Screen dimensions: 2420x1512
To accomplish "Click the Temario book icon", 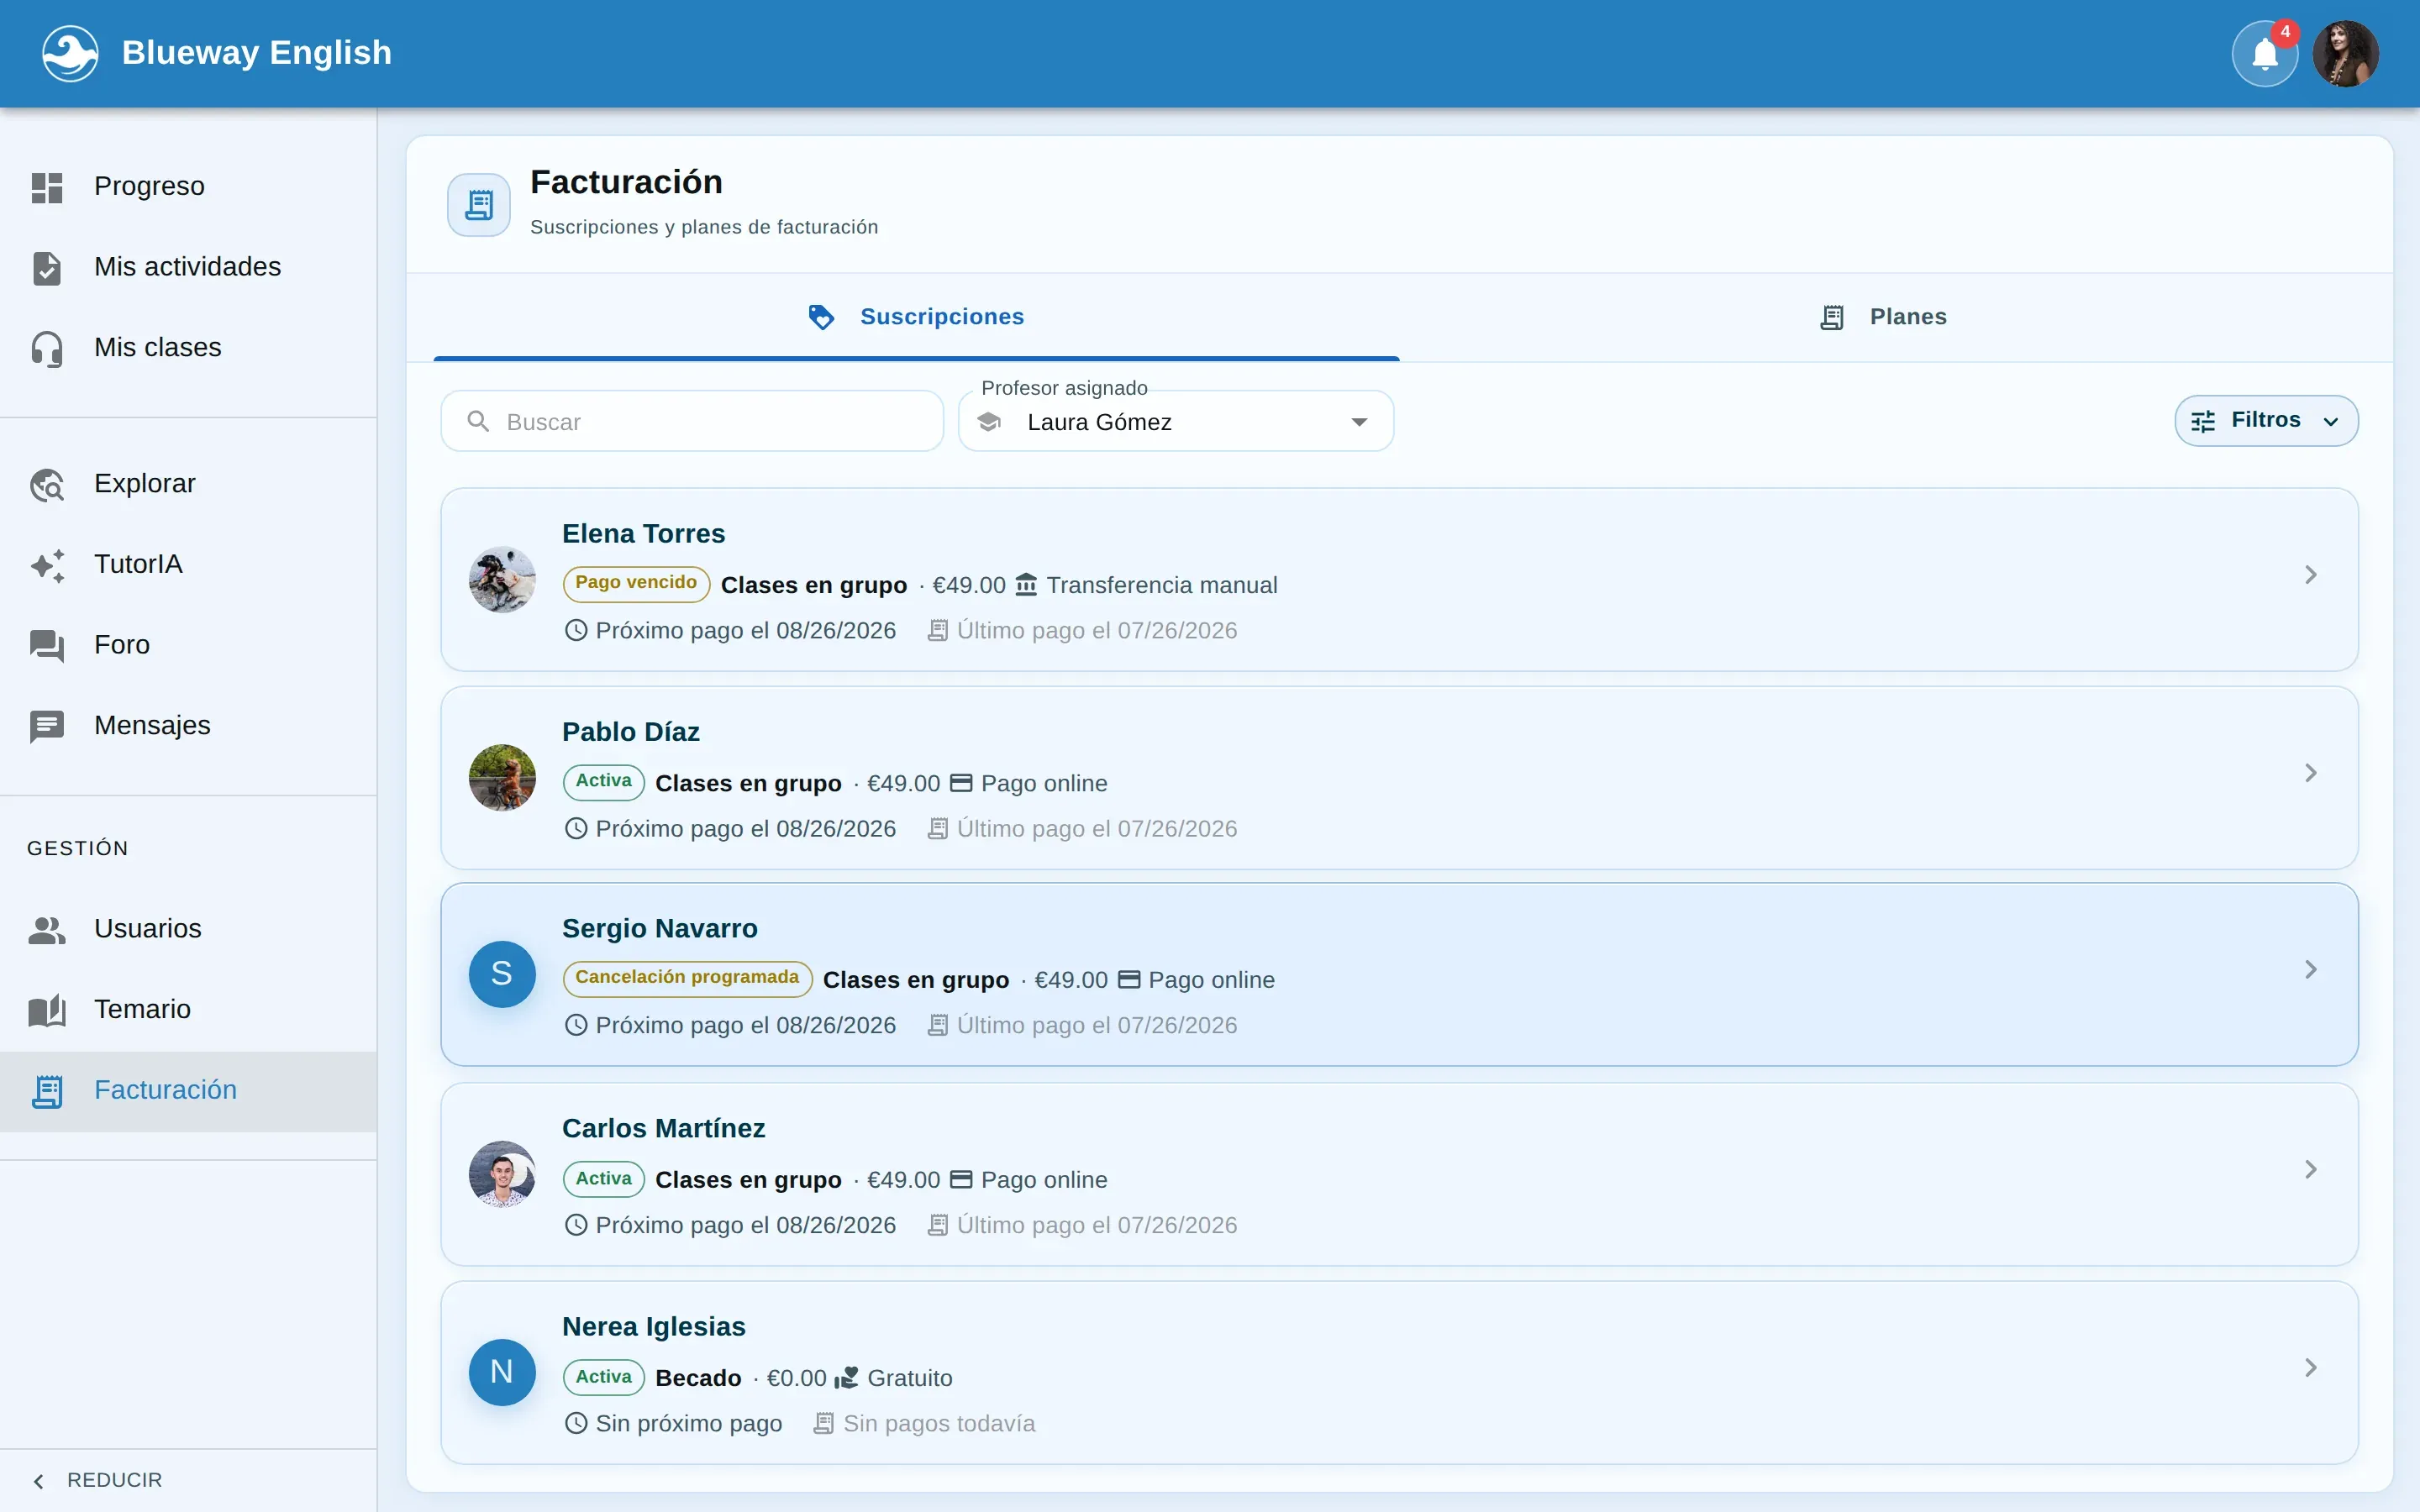I will point(47,1010).
